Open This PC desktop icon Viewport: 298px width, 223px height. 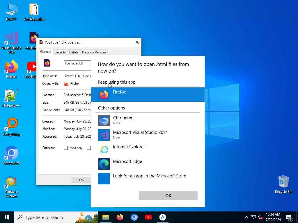coord(11,12)
